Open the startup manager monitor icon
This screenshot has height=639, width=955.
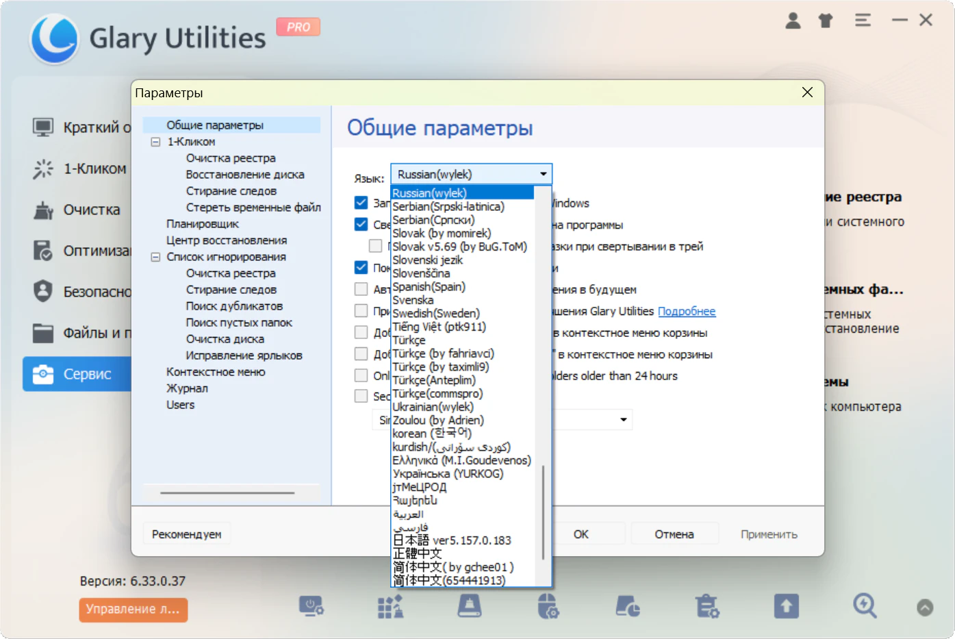pyautogui.click(x=311, y=606)
